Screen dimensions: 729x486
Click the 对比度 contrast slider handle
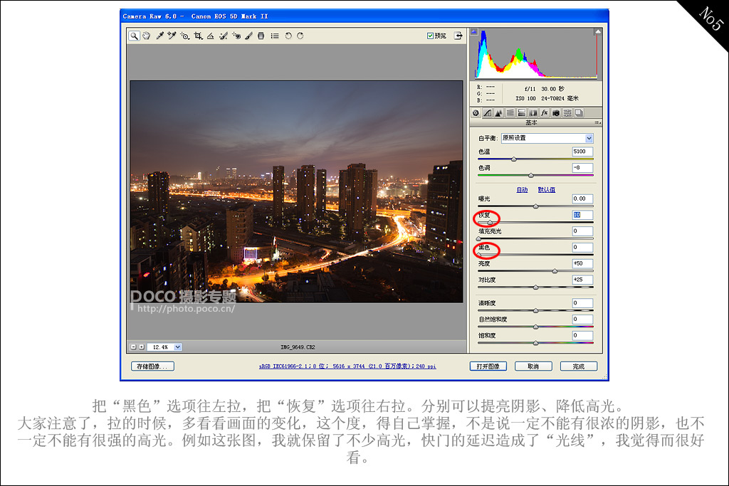[x=535, y=287]
